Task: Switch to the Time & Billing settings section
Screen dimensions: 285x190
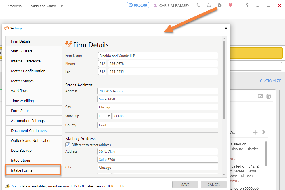Action: pos(33,101)
